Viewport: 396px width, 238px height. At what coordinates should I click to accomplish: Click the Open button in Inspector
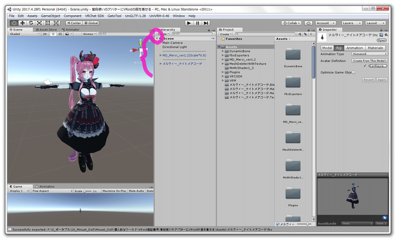click(382, 41)
